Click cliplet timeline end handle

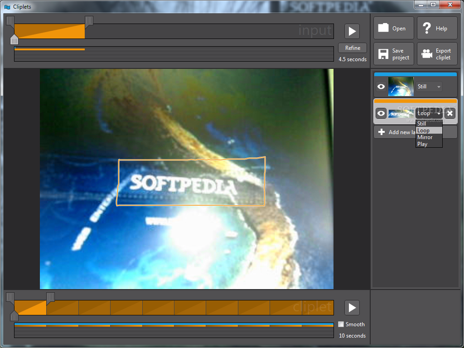coord(51,298)
